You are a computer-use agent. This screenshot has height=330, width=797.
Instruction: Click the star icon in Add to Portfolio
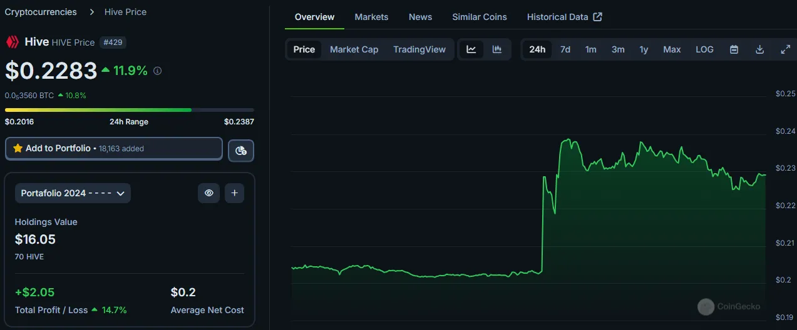[x=18, y=149]
